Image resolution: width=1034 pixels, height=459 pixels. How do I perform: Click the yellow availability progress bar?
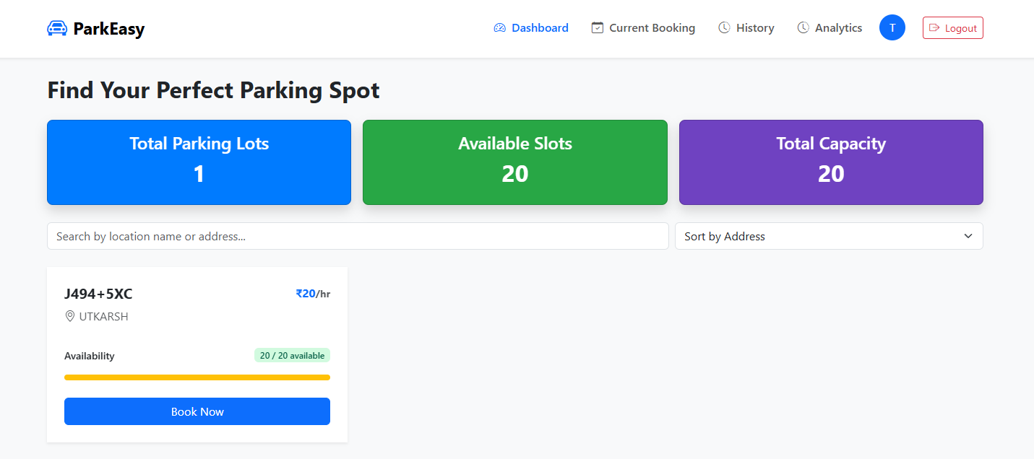pyautogui.click(x=197, y=377)
